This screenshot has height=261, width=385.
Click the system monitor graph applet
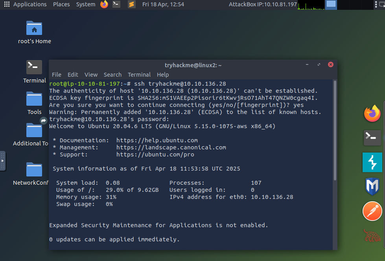pos(311,5)
